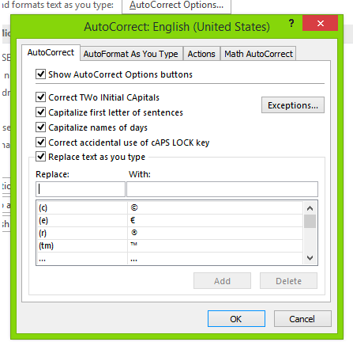353x342 pixels.
Task: Select the (c) copyright symbol entry
Action: pyautogui.click(x=170, y=208)
